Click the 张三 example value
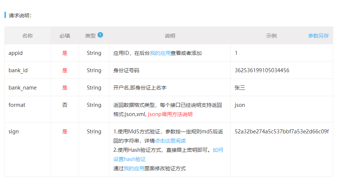This screenshot has width=345, height=189. [240, 88]
